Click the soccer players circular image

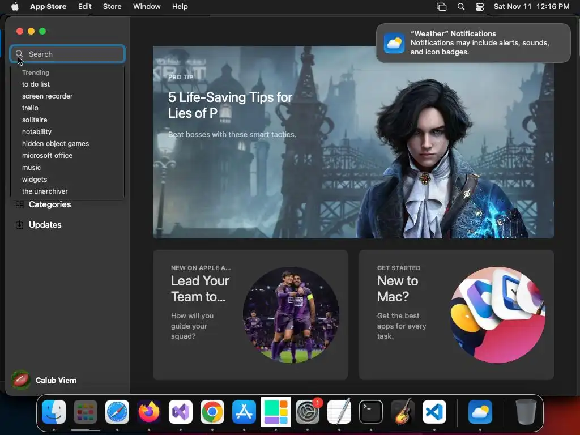[291, 315]
